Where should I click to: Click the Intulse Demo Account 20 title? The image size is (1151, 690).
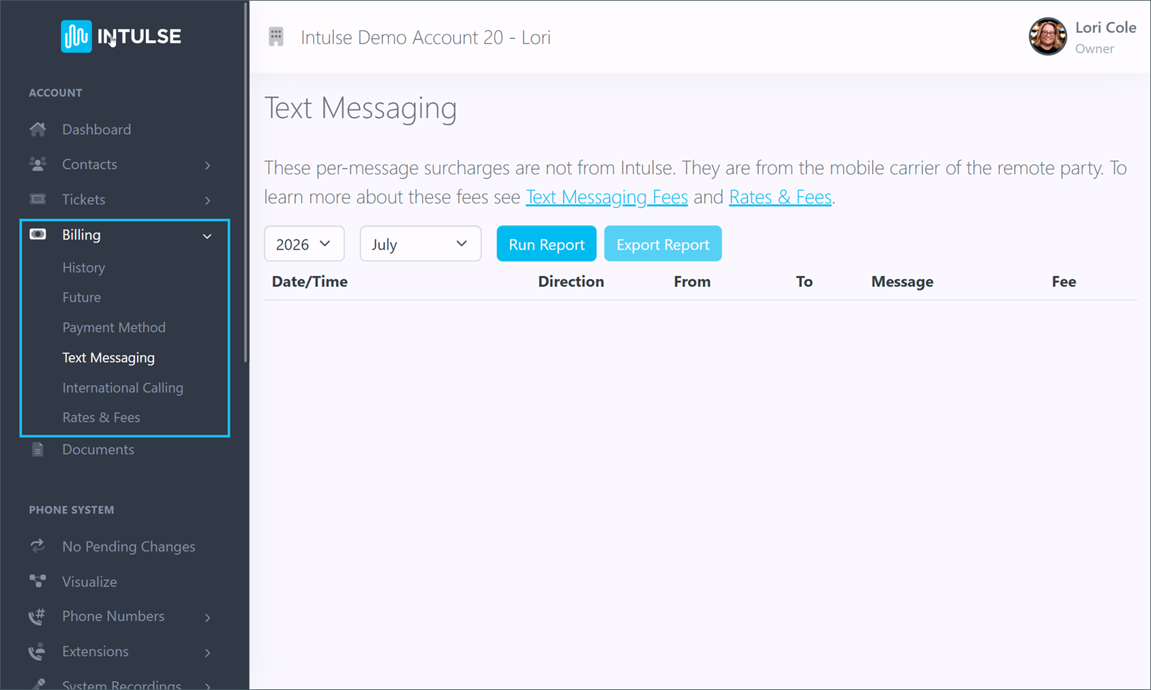[x=425, y=37]
